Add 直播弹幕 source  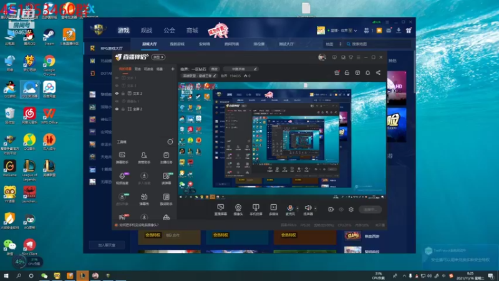pos(220,210)
